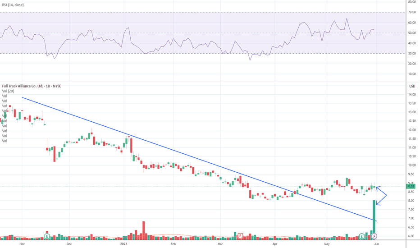420x248 pixels.
Task: Click the Nov label on time axis
Action: [x=22, y=244]
